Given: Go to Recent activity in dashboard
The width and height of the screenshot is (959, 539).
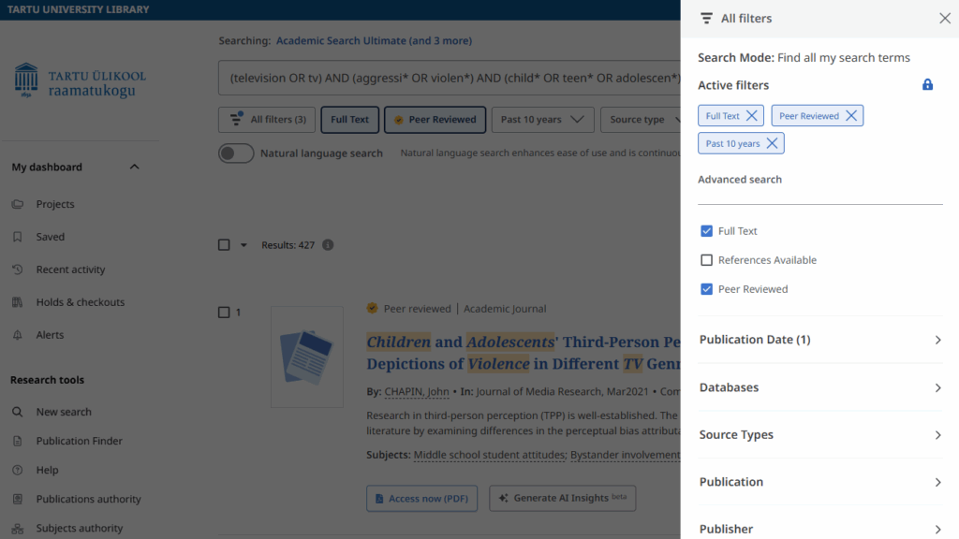Looking at the screenshot, I should [70, 269].
